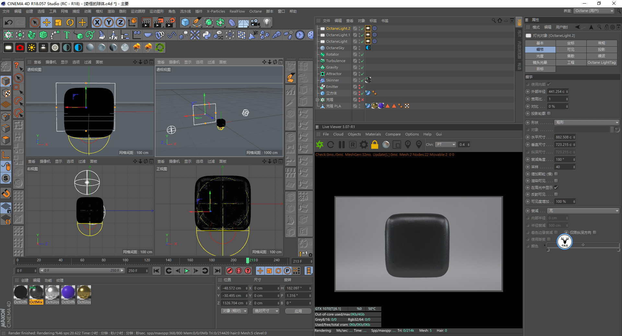
Task: Switch to the Octane LightTag tab
Action: [602, 62]
